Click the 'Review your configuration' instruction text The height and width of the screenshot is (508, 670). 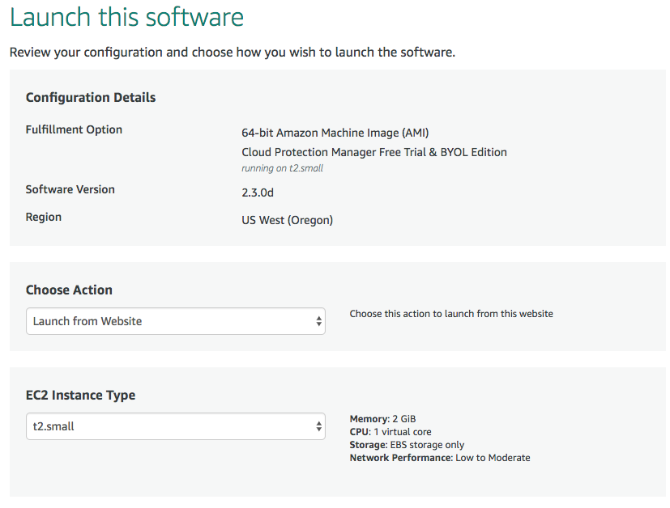(233, 52)
